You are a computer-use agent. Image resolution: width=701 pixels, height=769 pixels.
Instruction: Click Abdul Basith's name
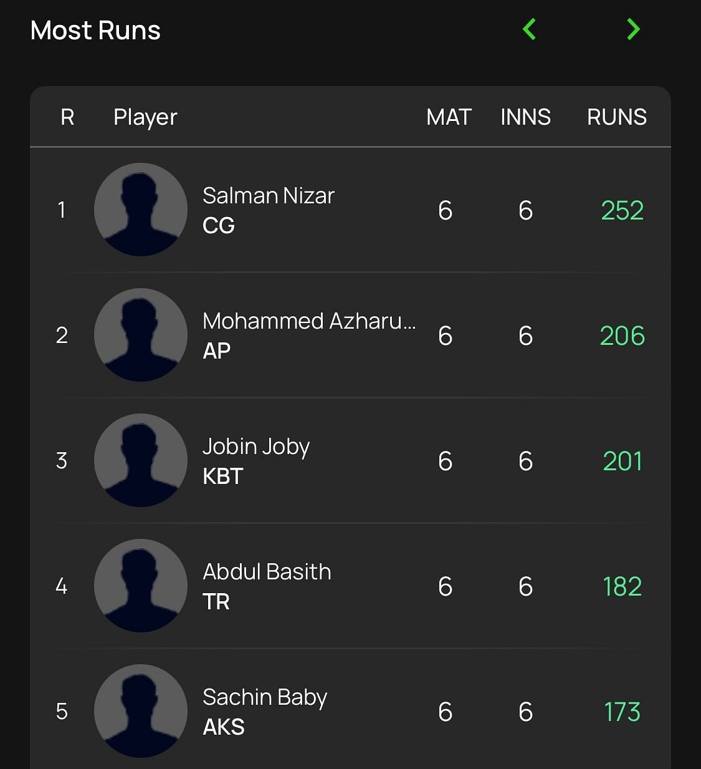pyautogui.click(x=267, y=572)
